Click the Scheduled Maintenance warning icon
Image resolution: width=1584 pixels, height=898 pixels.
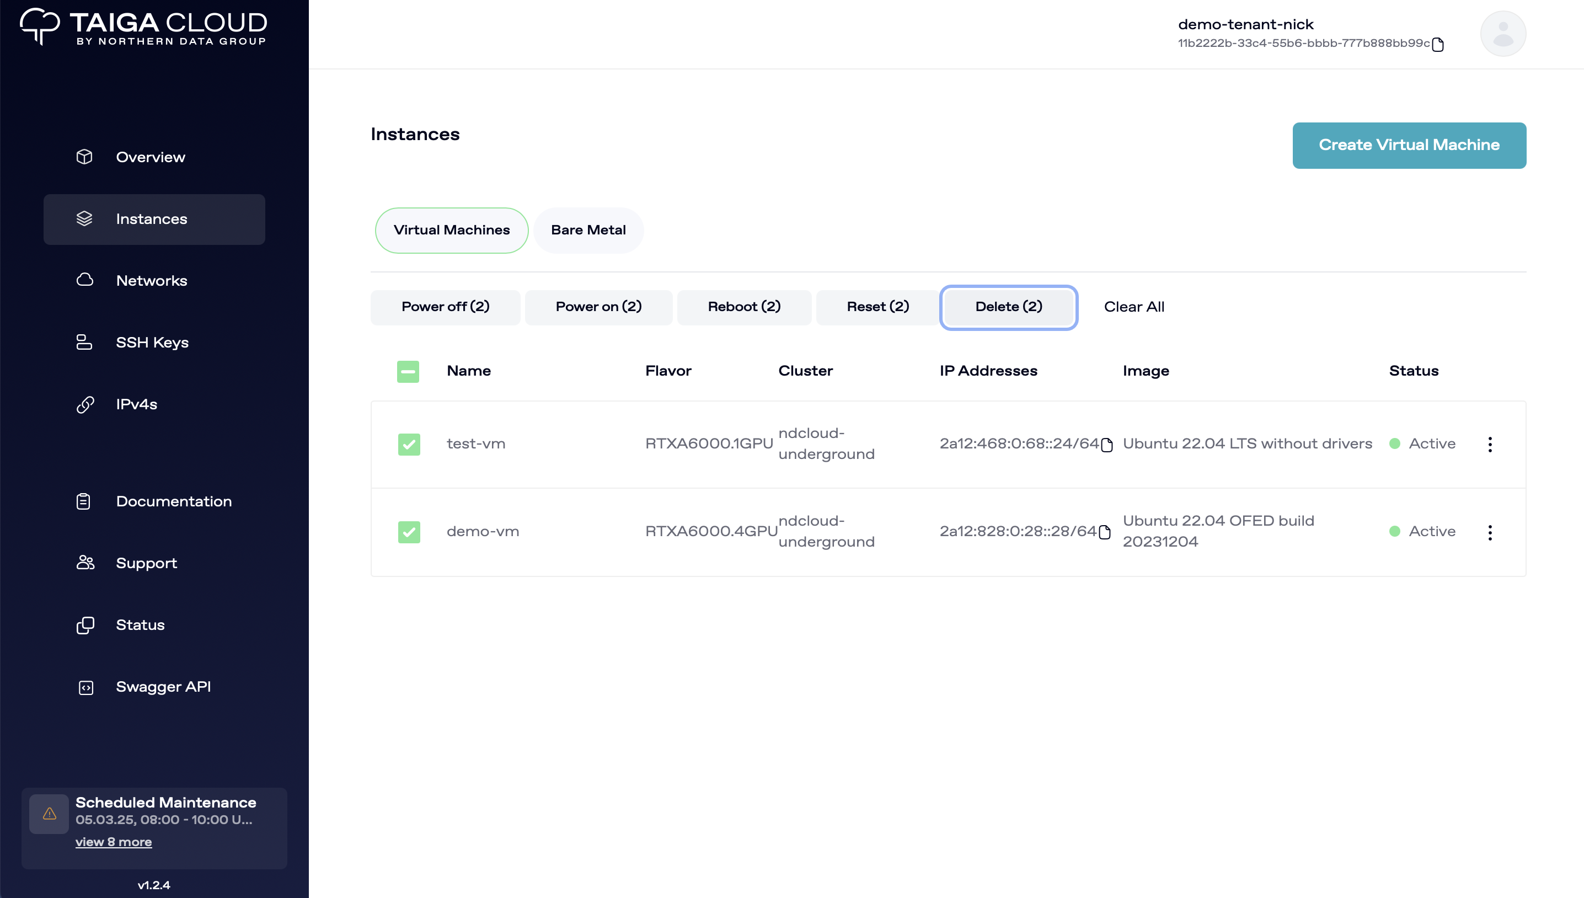pyautogui.click(x=49, y=814)
